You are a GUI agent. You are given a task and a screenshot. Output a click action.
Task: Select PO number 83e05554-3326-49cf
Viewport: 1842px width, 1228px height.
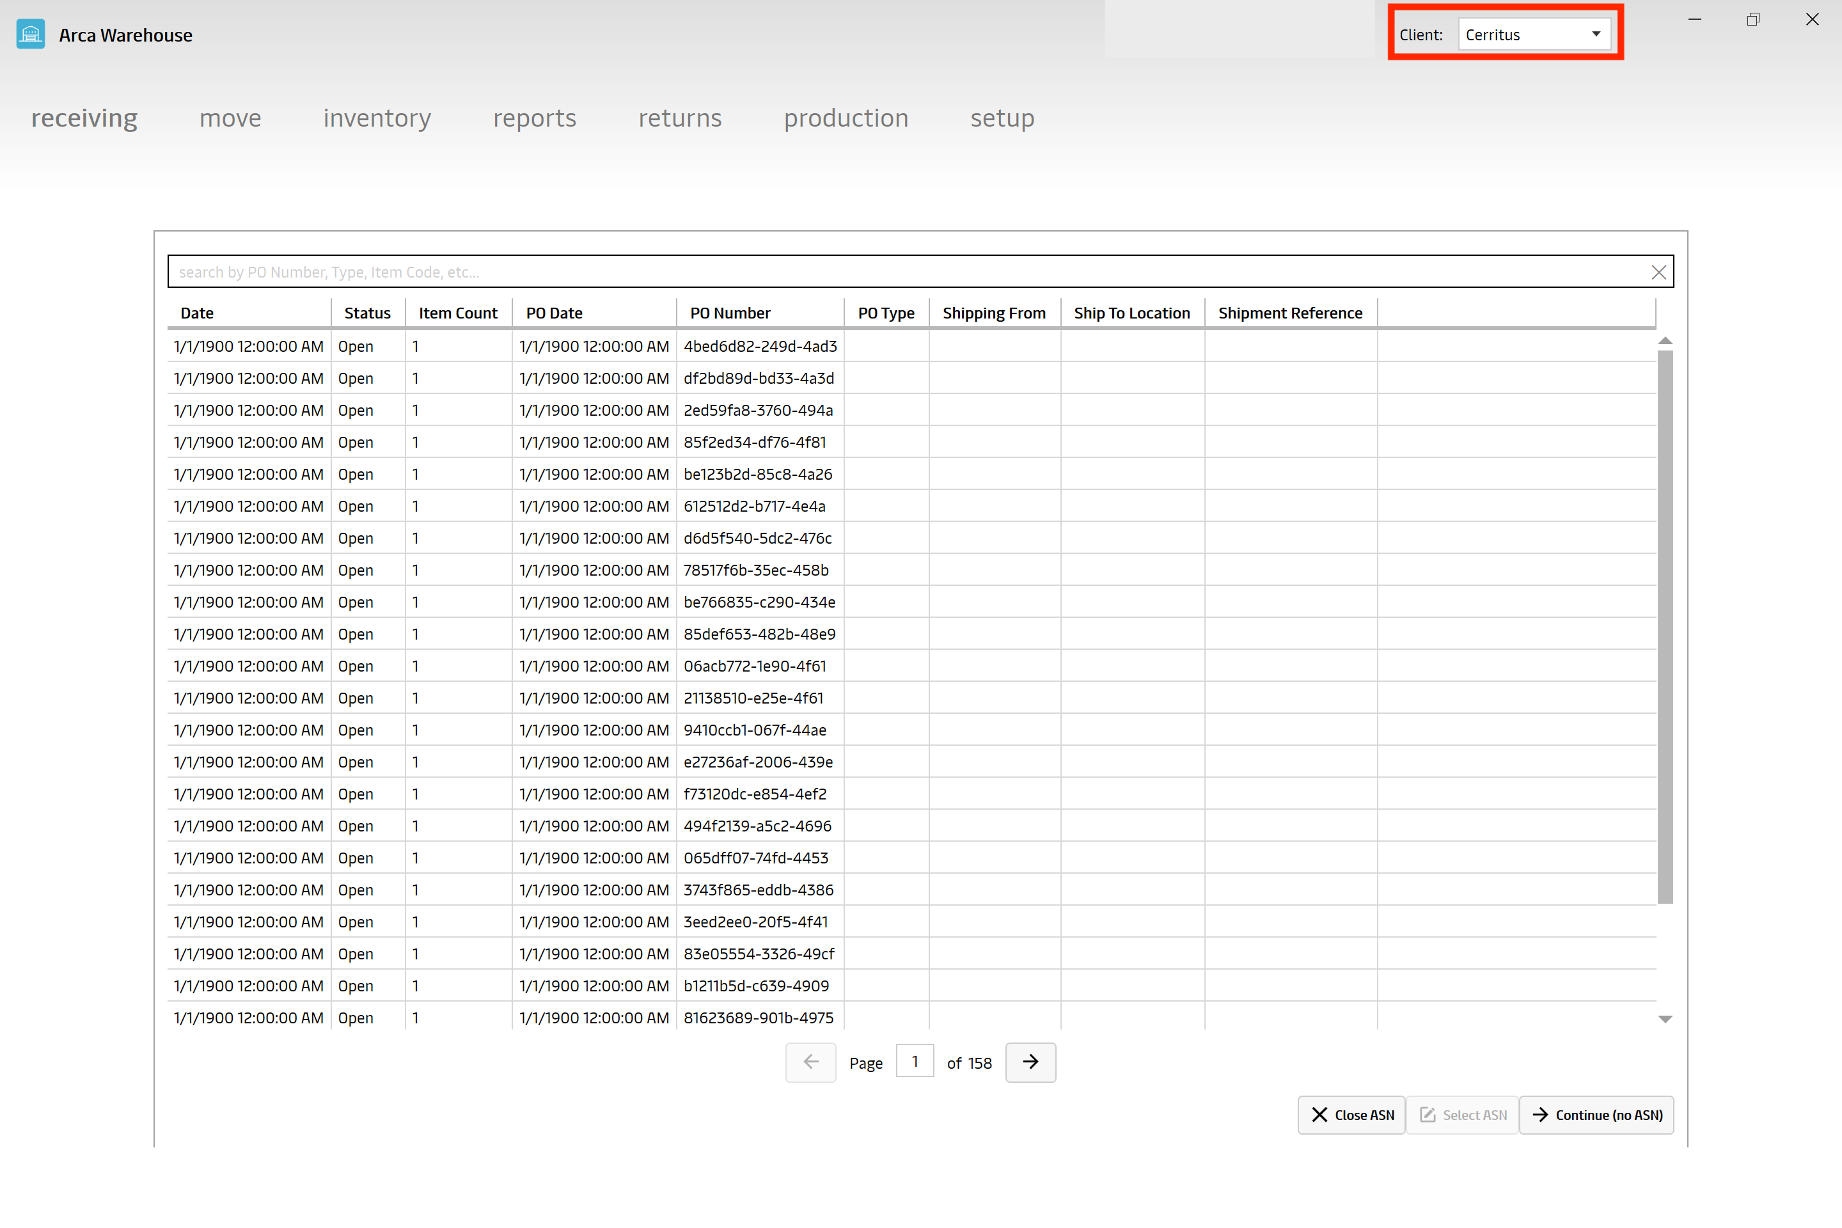pyautogui.click(x=758, y=954)
